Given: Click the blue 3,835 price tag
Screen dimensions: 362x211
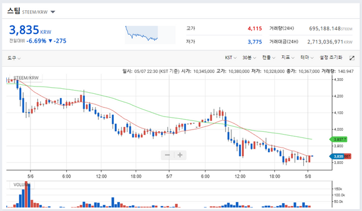Looking at the screenshot, I should click(337, 156).
